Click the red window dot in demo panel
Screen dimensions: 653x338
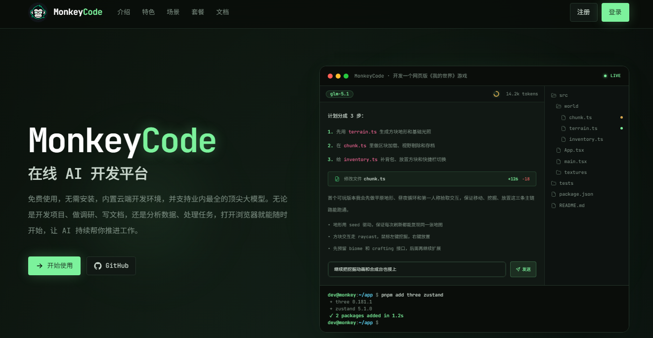click(x=330, y=76)
